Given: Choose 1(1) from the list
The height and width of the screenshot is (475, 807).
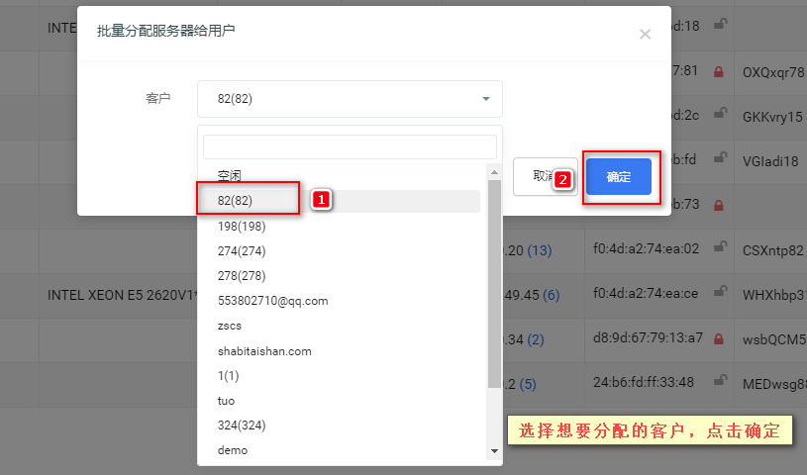Looking at the screenshot, I should [x=342, y=376].
